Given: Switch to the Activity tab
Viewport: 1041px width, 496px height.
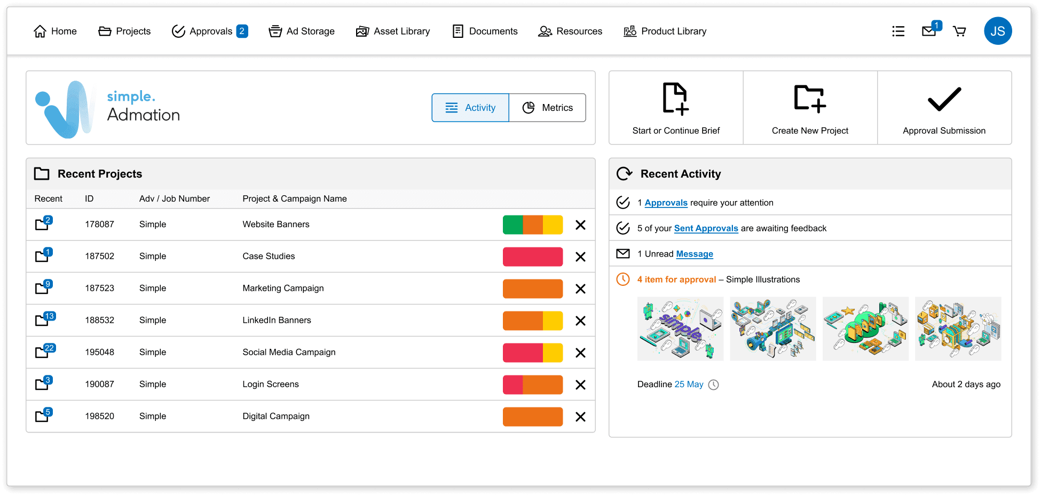Looking at the screenshot, I should (x=470, y=107).
